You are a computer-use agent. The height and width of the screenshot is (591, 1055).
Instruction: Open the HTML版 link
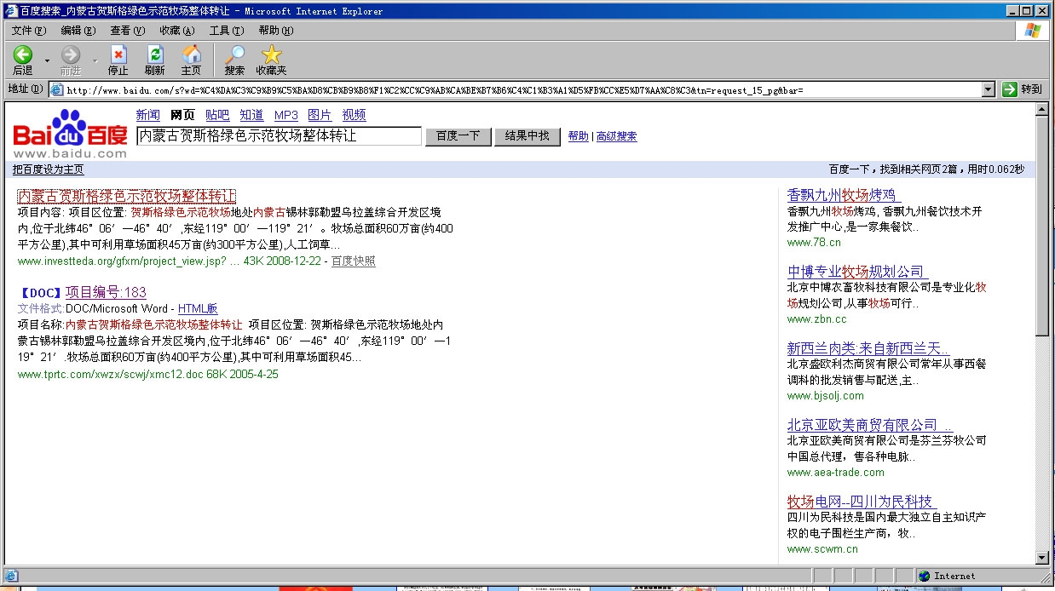click(198, 308)
